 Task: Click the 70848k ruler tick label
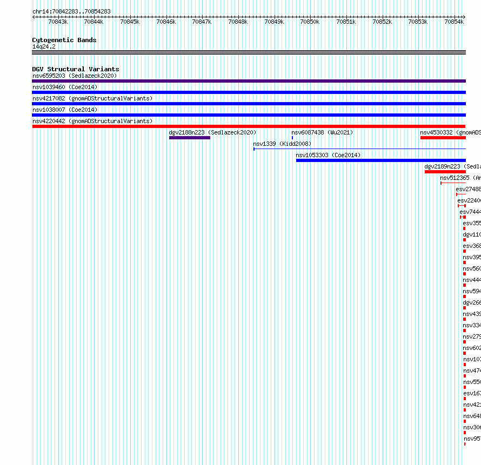point(238,22)
